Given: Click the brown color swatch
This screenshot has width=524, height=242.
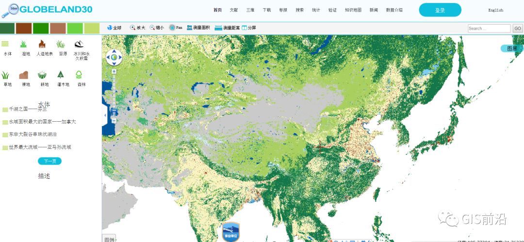Looking at the screenshot, I should pos(23,28).
